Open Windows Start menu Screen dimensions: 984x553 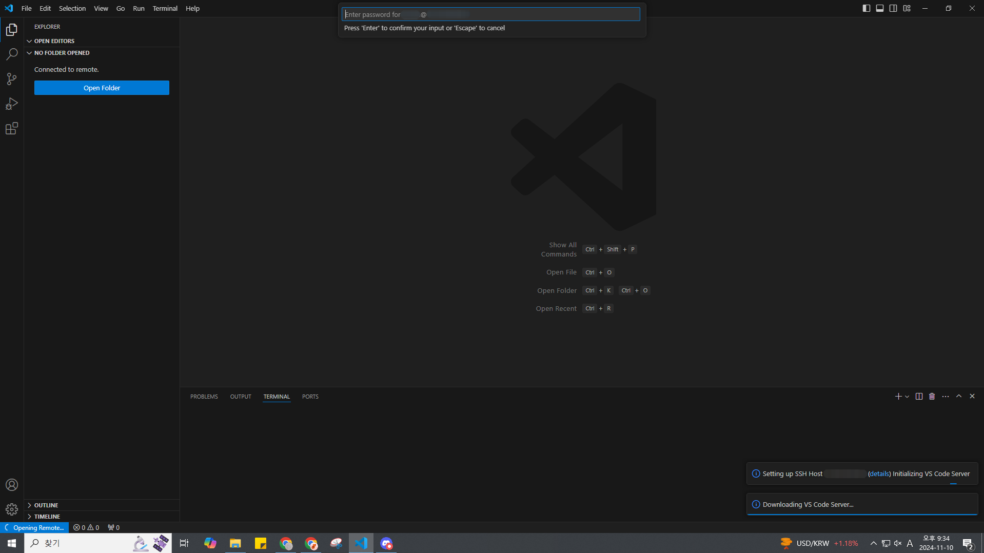[x=12, y=543]
